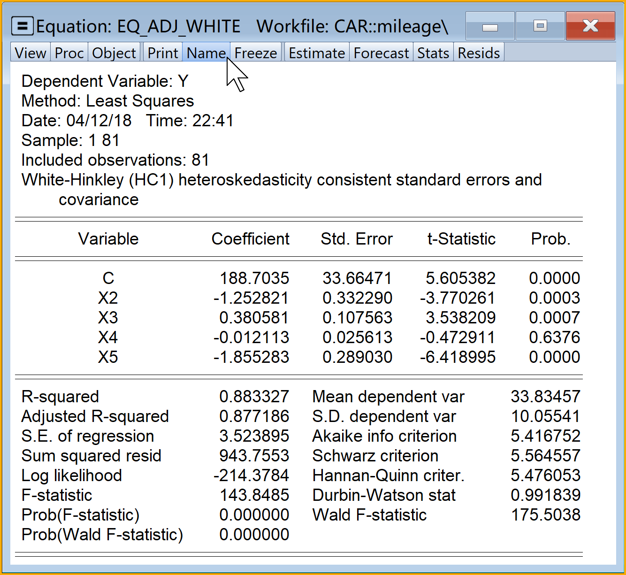Minimize the equation window

tap(490, 26)
